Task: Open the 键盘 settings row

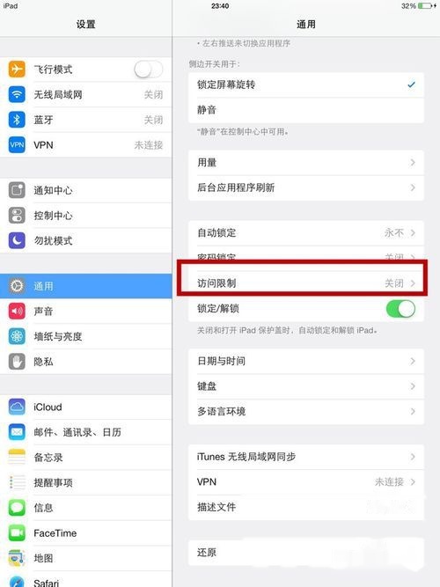Action: 306,386
